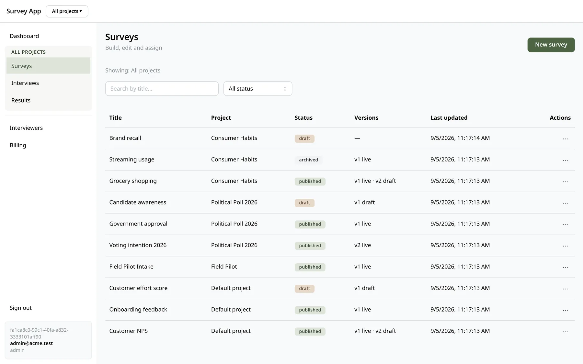Click the archived status badge
This screenshot has width=583, height=364.
click(308, 160)
